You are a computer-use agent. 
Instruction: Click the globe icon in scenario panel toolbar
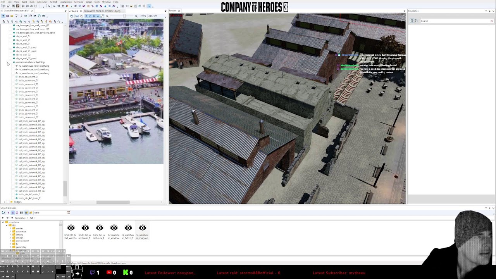(x=39, y=16)
